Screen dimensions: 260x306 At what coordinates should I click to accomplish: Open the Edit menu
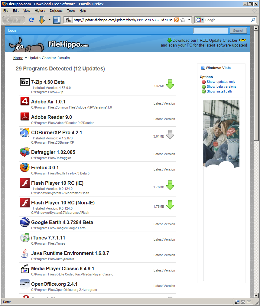click(x=16, y=11)
